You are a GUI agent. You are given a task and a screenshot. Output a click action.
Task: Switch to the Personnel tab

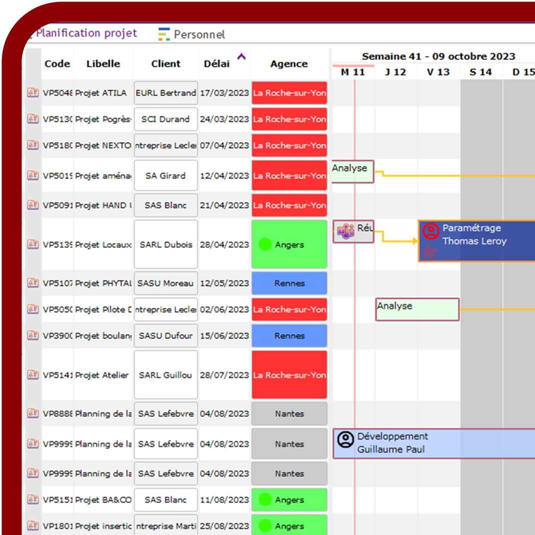tap(199, 34)
